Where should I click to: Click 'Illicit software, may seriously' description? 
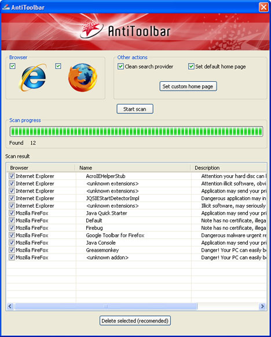(x=234, y=206)
